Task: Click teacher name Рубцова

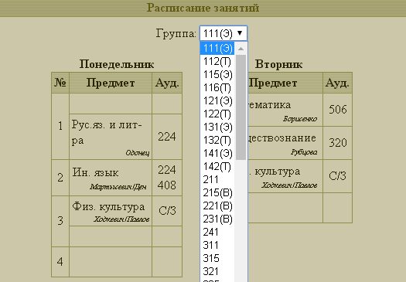Action: pos(304,152)
